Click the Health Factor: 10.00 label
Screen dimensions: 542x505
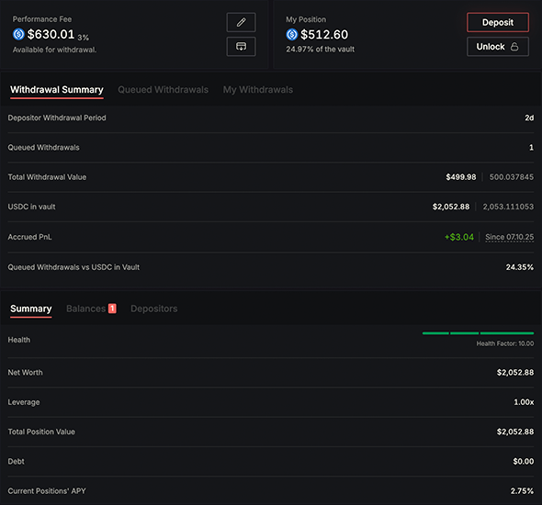tap(505, 343)
